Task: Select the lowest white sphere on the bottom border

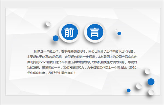Action: (151, 92)
